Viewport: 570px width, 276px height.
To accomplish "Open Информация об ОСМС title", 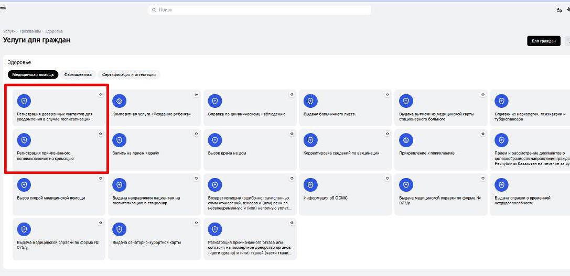I will pyautogui.click(x=325, y=198).
